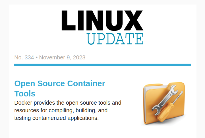This screenshot has width=205, height=138.
Task: Click the bullet separator before the date
Action: pos(37,58)
